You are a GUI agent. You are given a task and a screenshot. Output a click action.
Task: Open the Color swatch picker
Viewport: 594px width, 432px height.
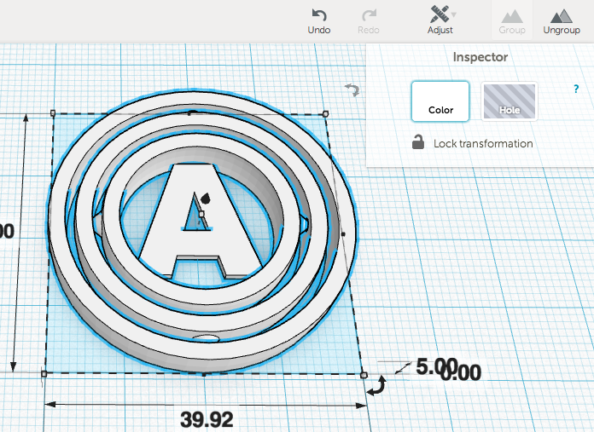(440, 101)
